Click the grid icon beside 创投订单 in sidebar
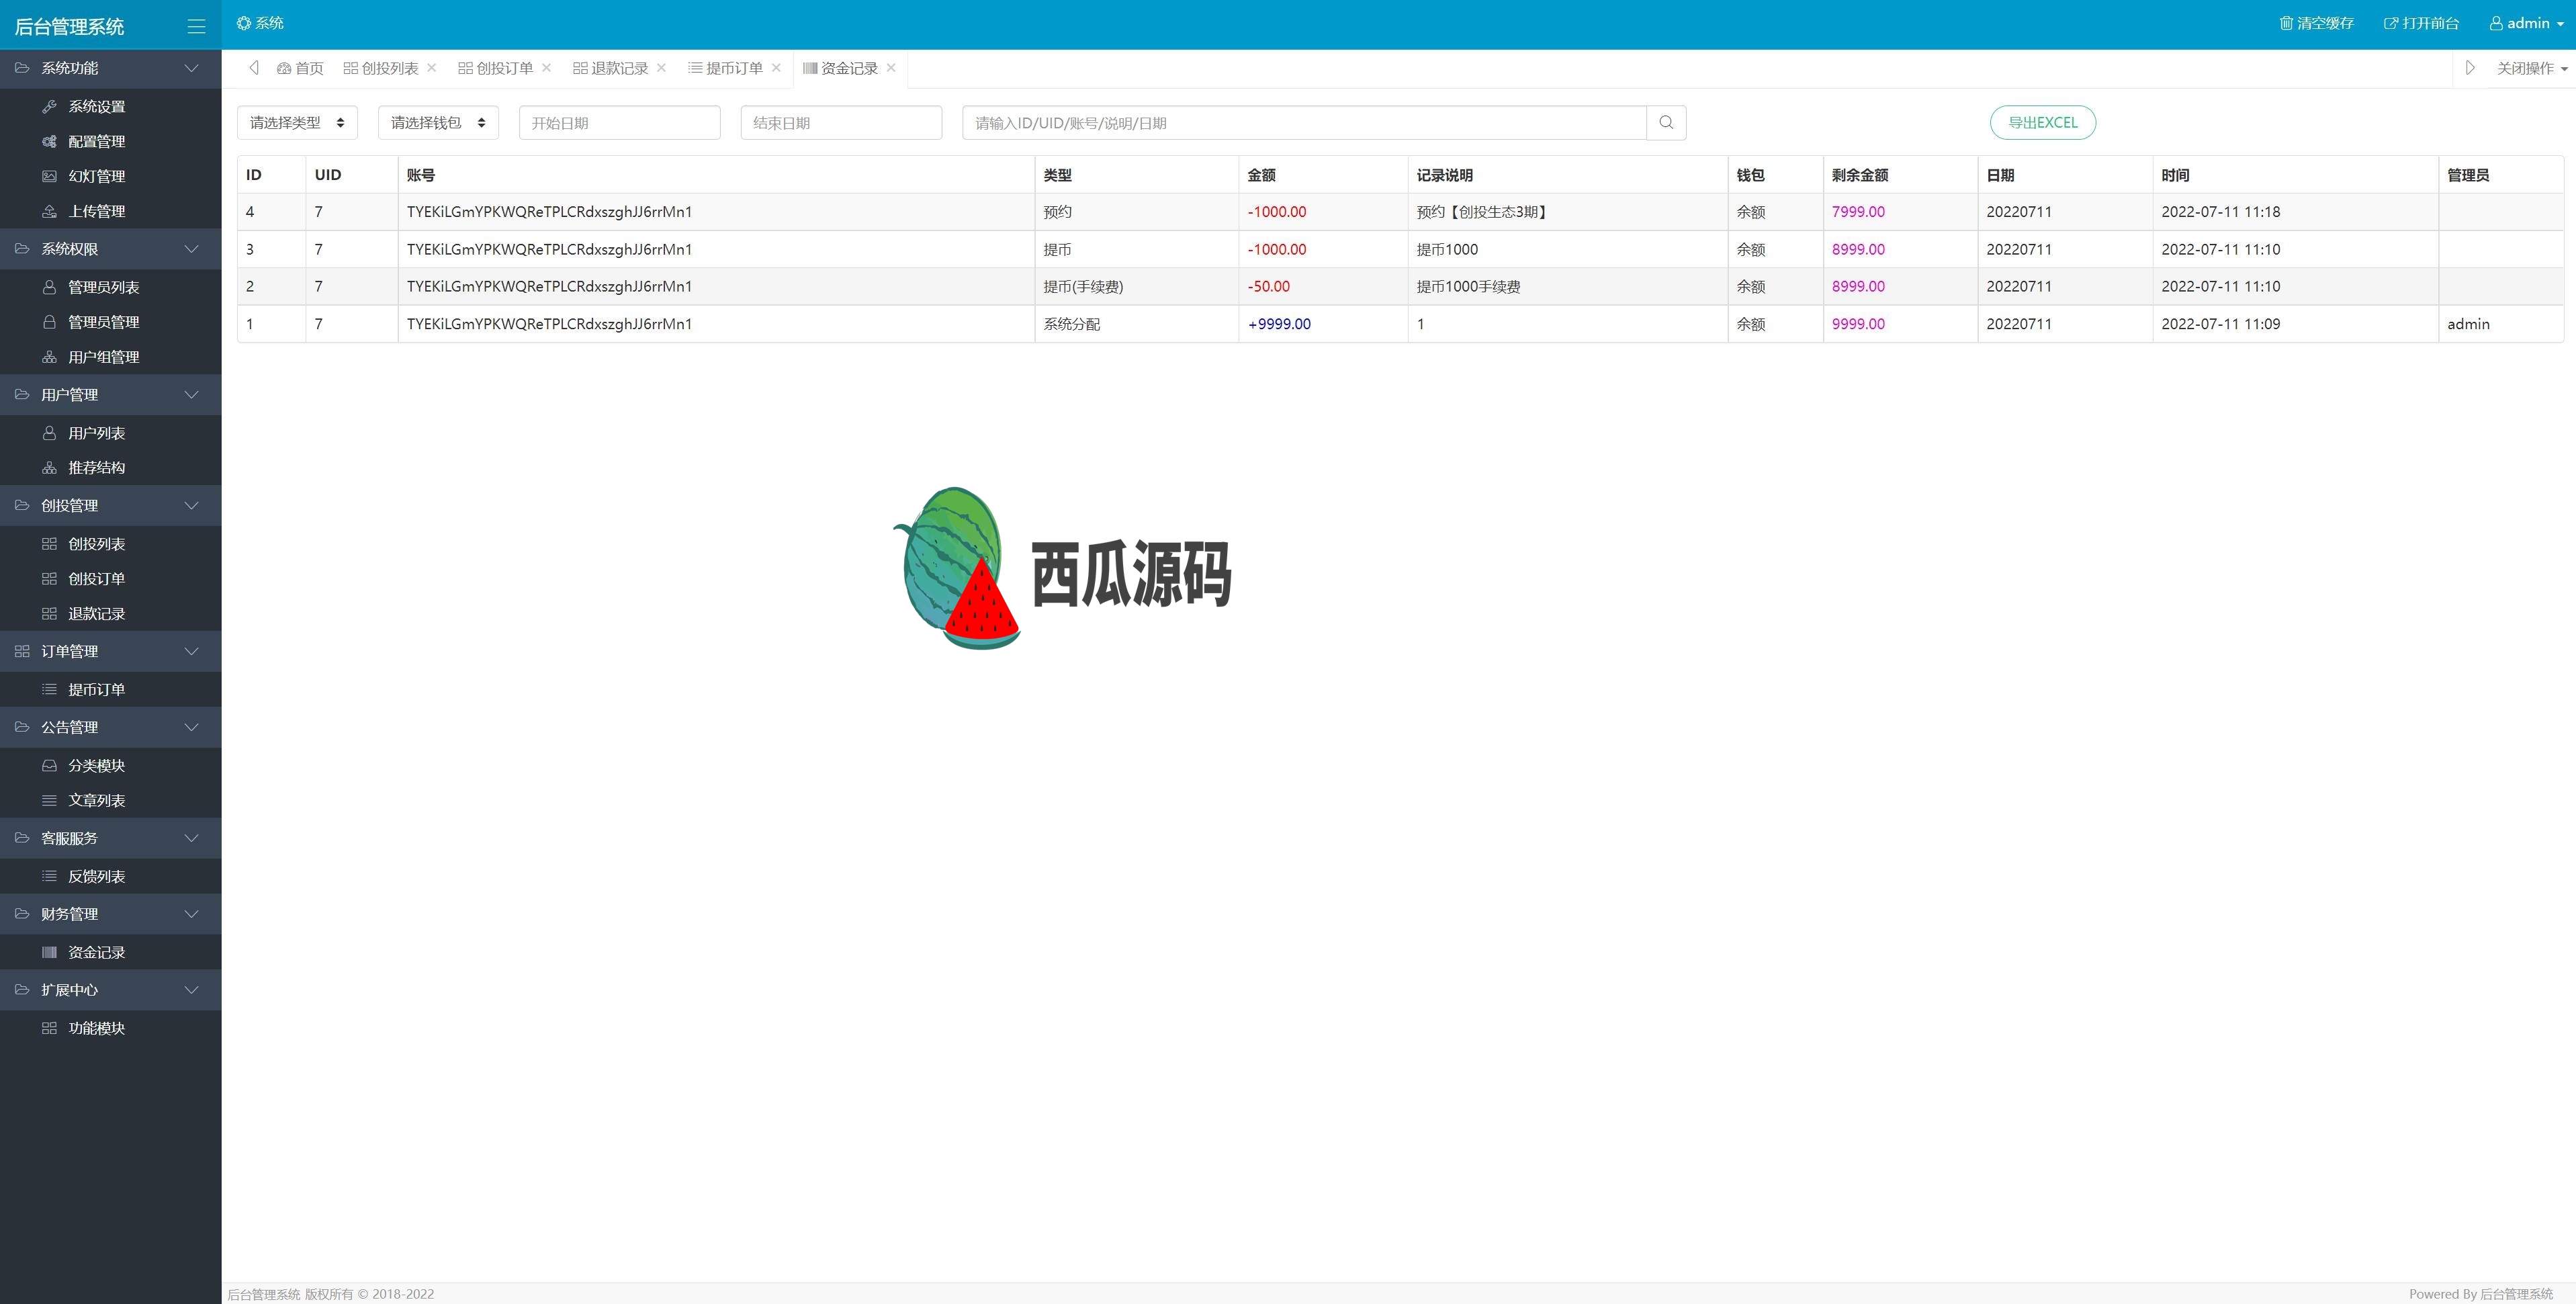 (49, 579)
